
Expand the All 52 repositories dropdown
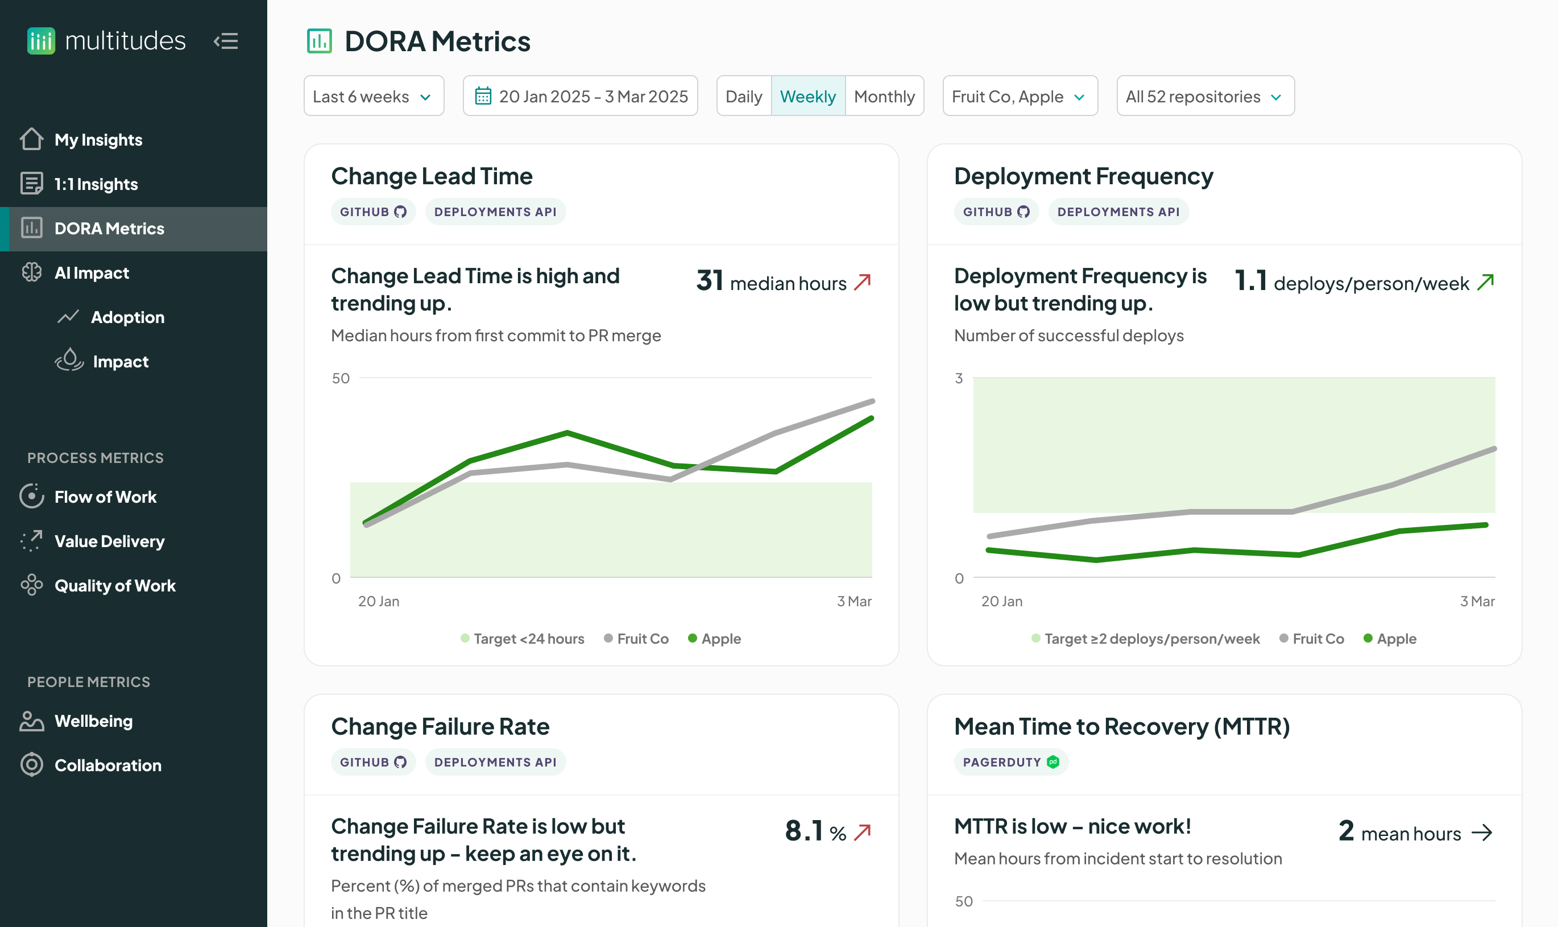click(1204, 96)
